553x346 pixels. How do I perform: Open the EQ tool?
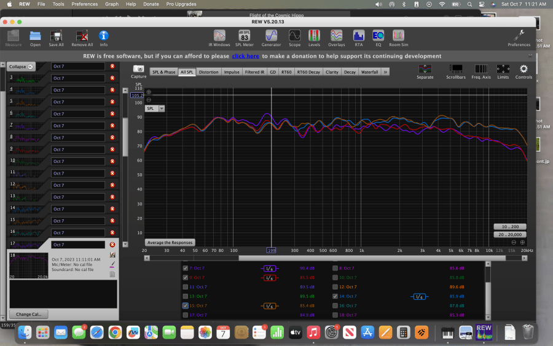click(x=378, y=38)
